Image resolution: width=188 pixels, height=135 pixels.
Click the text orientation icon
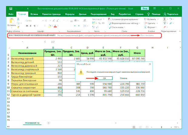tap(76, 20)
